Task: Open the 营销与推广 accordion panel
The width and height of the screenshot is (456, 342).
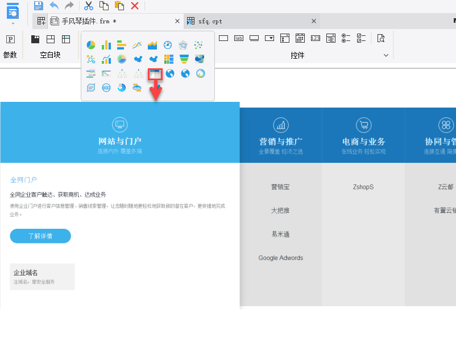Action: click(281, 135)
